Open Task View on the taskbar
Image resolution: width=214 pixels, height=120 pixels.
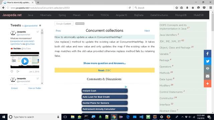tap(65, 117)
